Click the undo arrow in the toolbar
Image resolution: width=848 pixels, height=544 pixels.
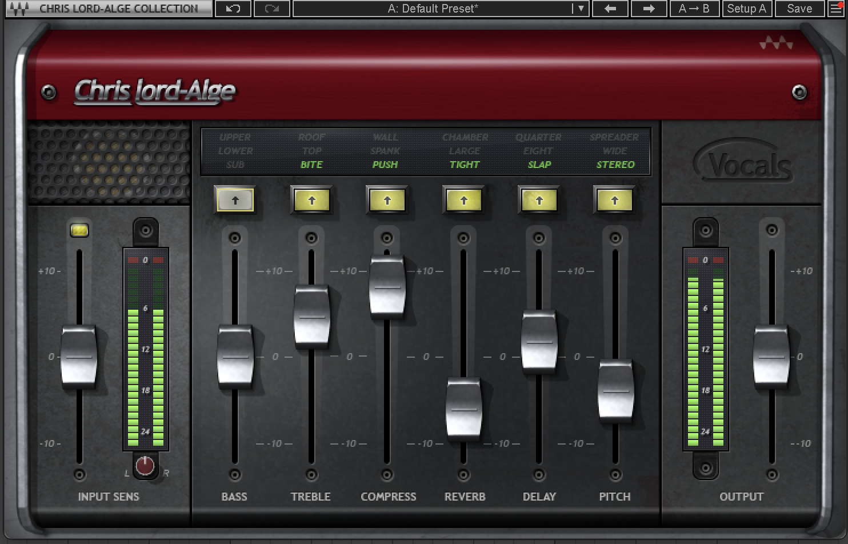point(233,9)
